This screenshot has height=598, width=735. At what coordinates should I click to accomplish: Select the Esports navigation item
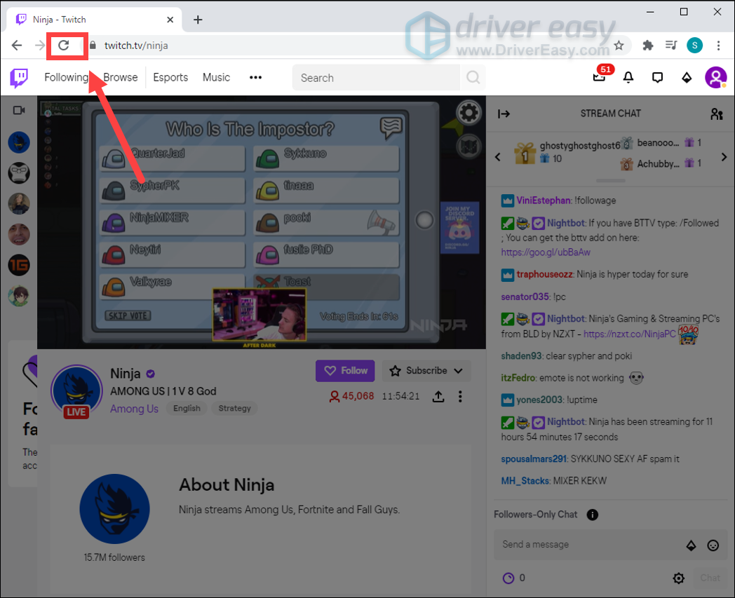[170, 77]
